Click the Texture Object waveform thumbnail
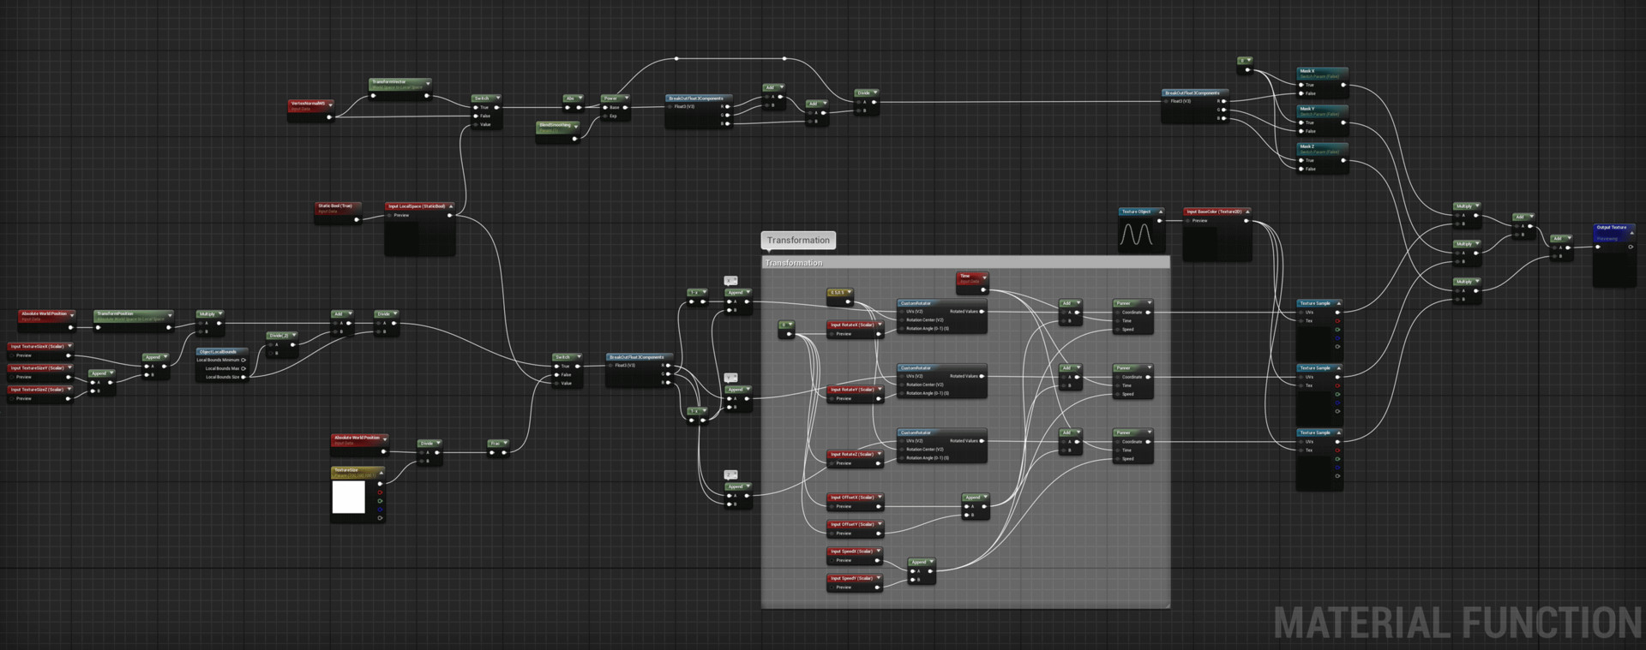This screenshot has height=650, width=1646. (x=1137, y=234)
